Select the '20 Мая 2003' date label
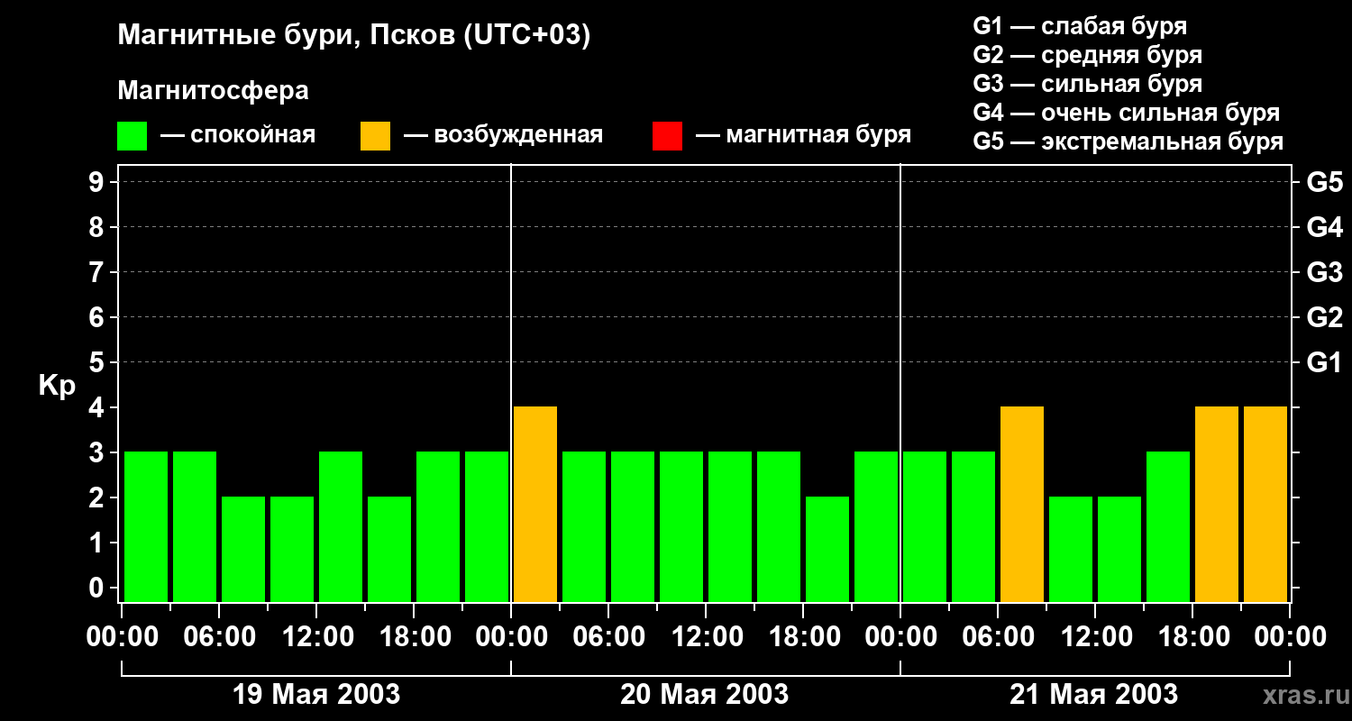This screenshot has height=721, width=1352. click(704, 695)
